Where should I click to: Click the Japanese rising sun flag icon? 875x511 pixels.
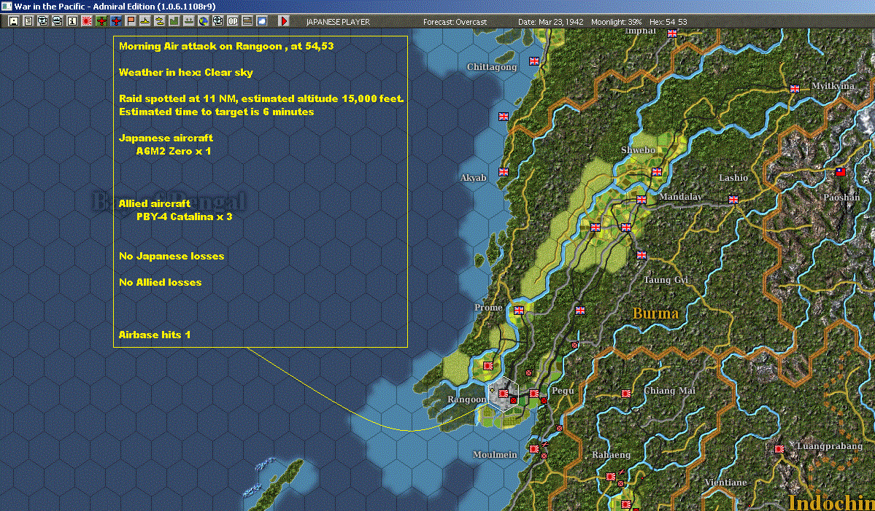click(87, 21)
